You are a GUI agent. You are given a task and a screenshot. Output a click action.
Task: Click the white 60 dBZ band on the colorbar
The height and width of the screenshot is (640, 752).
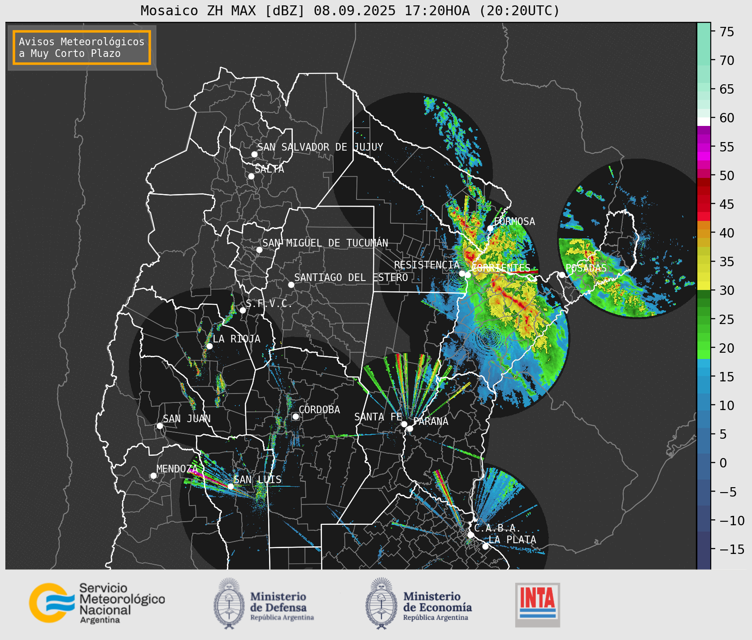coord(704,121)
